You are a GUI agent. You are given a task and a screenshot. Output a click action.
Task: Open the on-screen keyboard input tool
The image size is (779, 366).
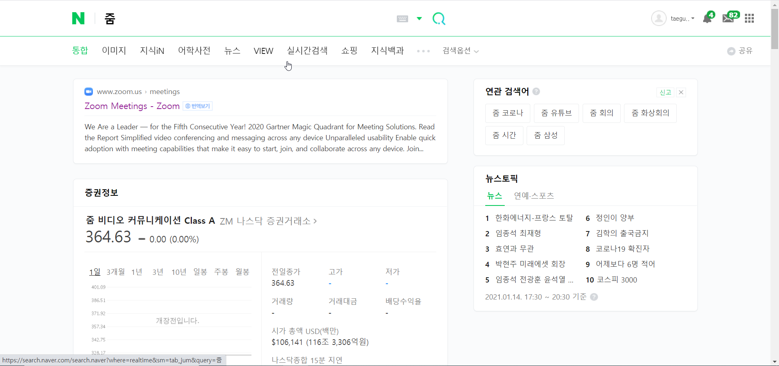[402, 19]
